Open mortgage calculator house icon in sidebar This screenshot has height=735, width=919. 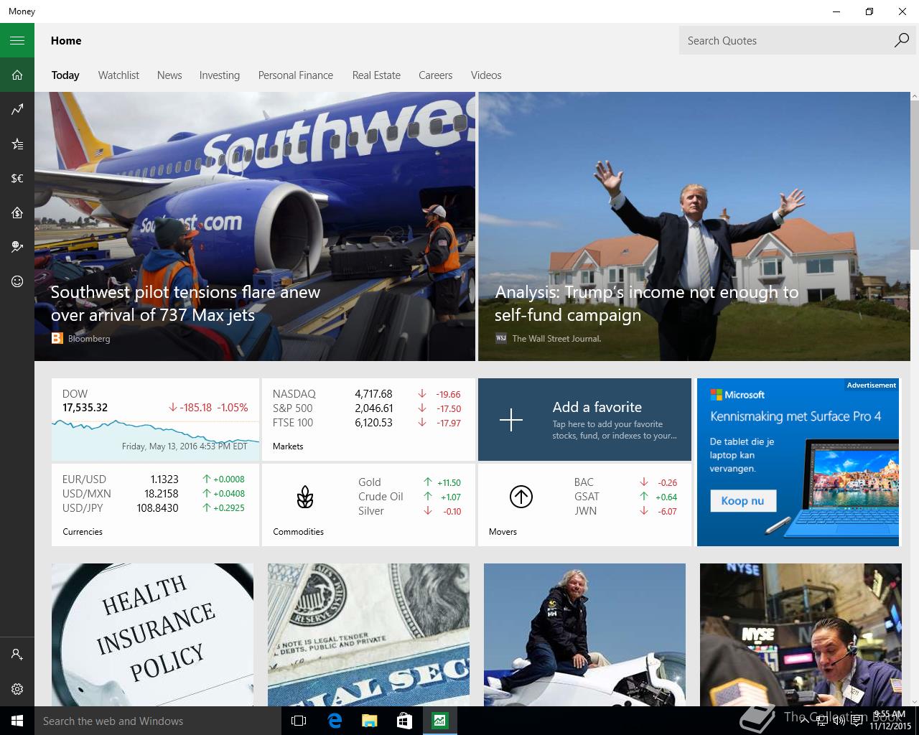pos(17,212)
